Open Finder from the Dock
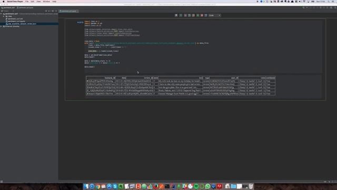337x190 pixels. point(86,186)
